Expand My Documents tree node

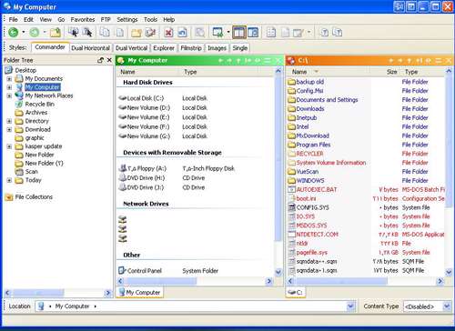point(9,79)
